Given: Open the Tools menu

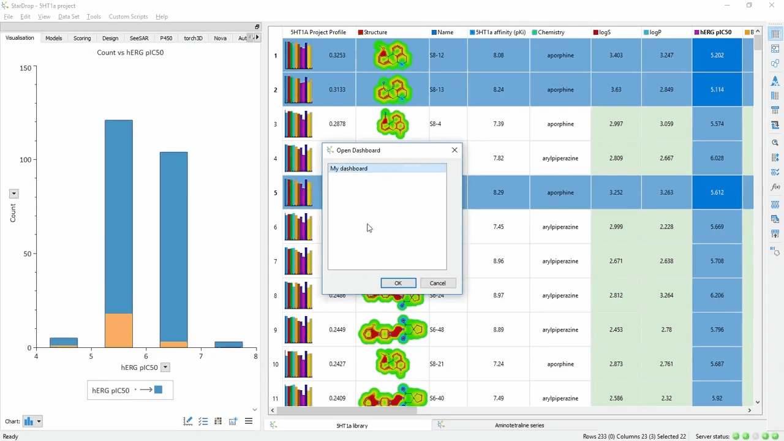Looking at the screenshot, I should point(94,17).
